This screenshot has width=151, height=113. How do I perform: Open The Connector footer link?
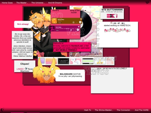tap(124, 110)
